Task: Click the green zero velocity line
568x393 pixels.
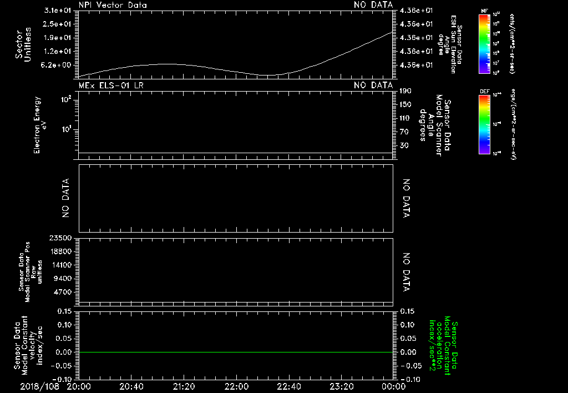Action: point(236,352)
